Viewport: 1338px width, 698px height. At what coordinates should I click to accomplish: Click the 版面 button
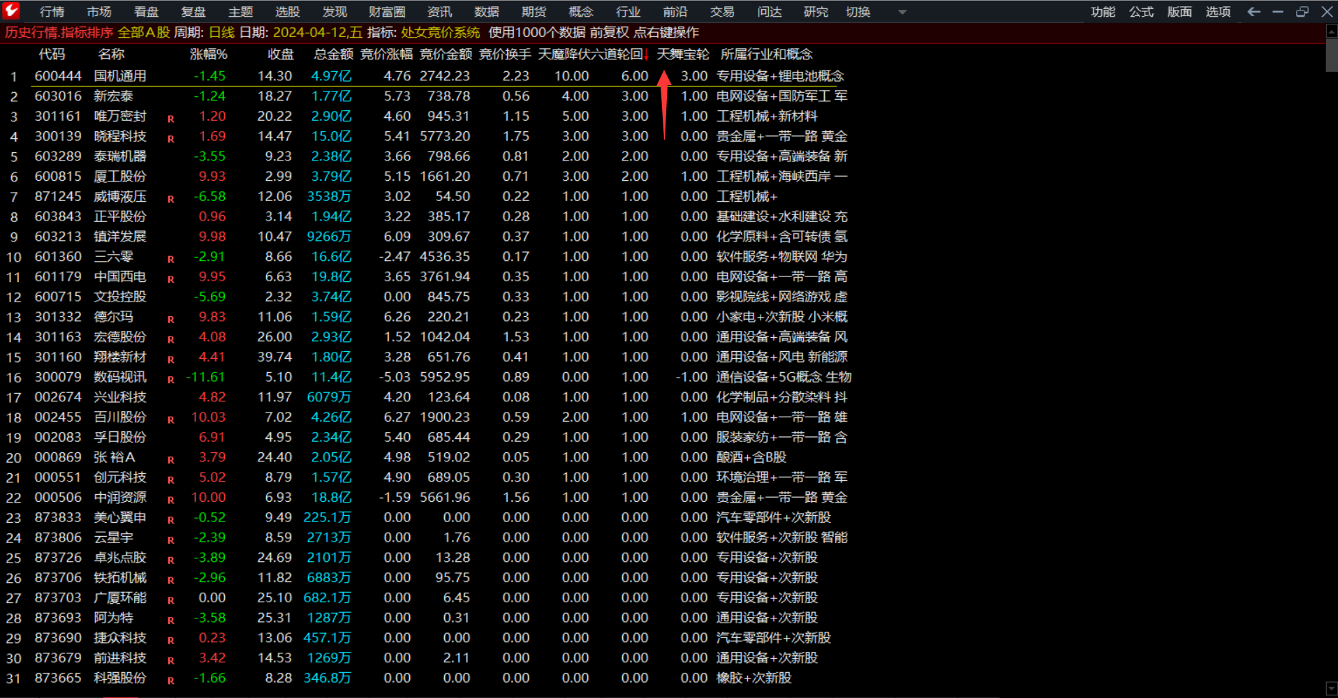(x=1180, y=12)
